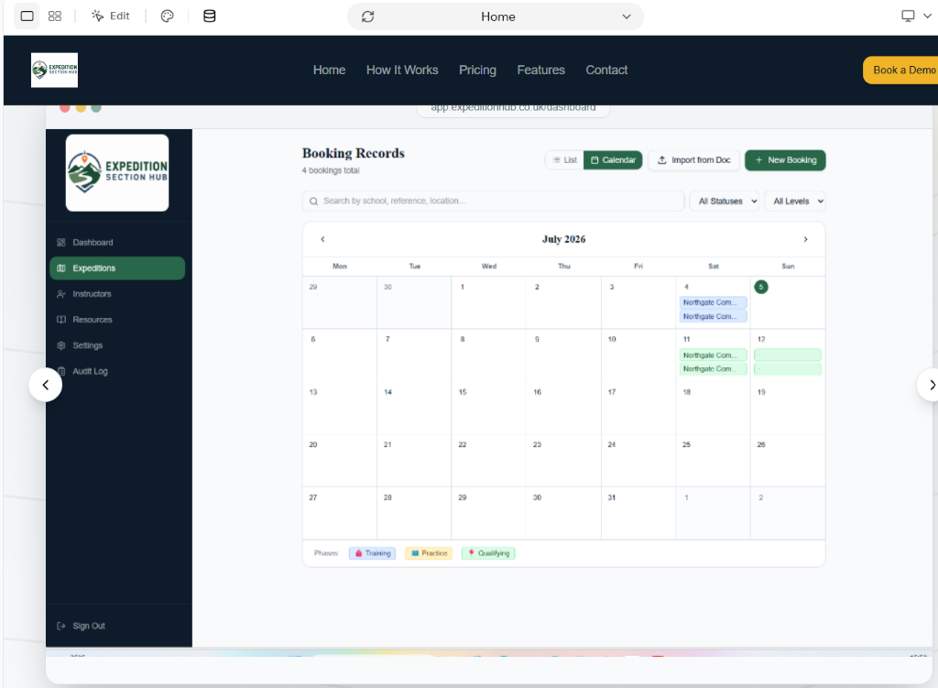Screen dimensions: 938x688
Task: Open the Features nav link
Action: 540,70
